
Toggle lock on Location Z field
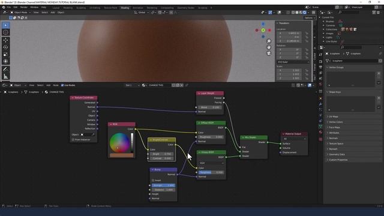point(307,41)
